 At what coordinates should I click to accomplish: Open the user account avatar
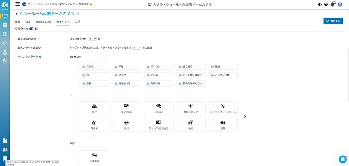(340, 4)
